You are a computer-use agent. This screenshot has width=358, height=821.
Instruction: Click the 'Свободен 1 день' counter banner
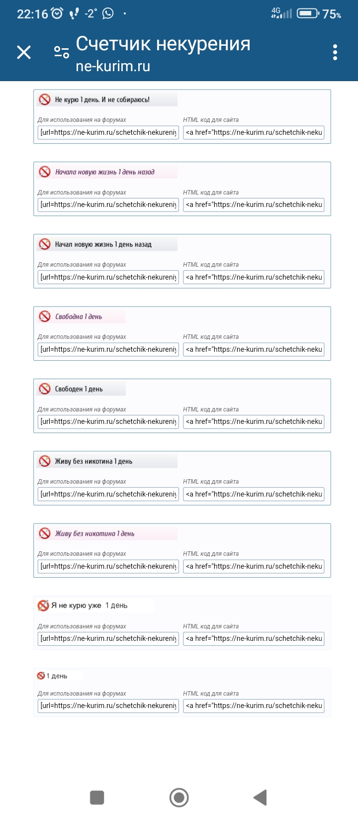pos(81,389)
